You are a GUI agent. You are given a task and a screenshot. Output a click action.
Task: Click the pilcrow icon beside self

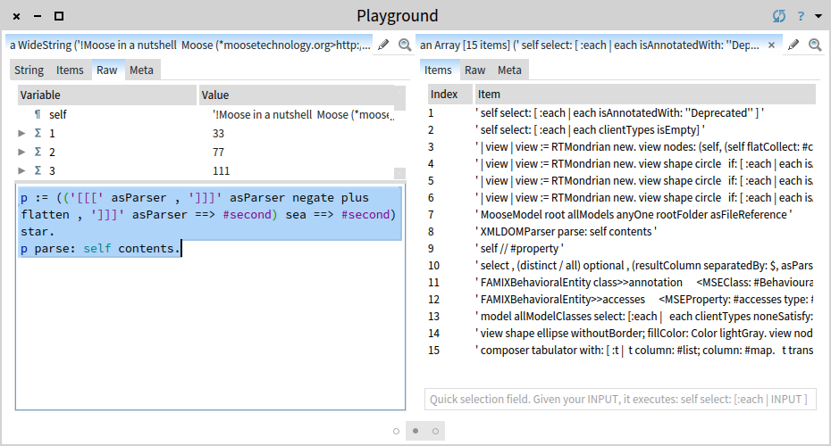(38, 114)
